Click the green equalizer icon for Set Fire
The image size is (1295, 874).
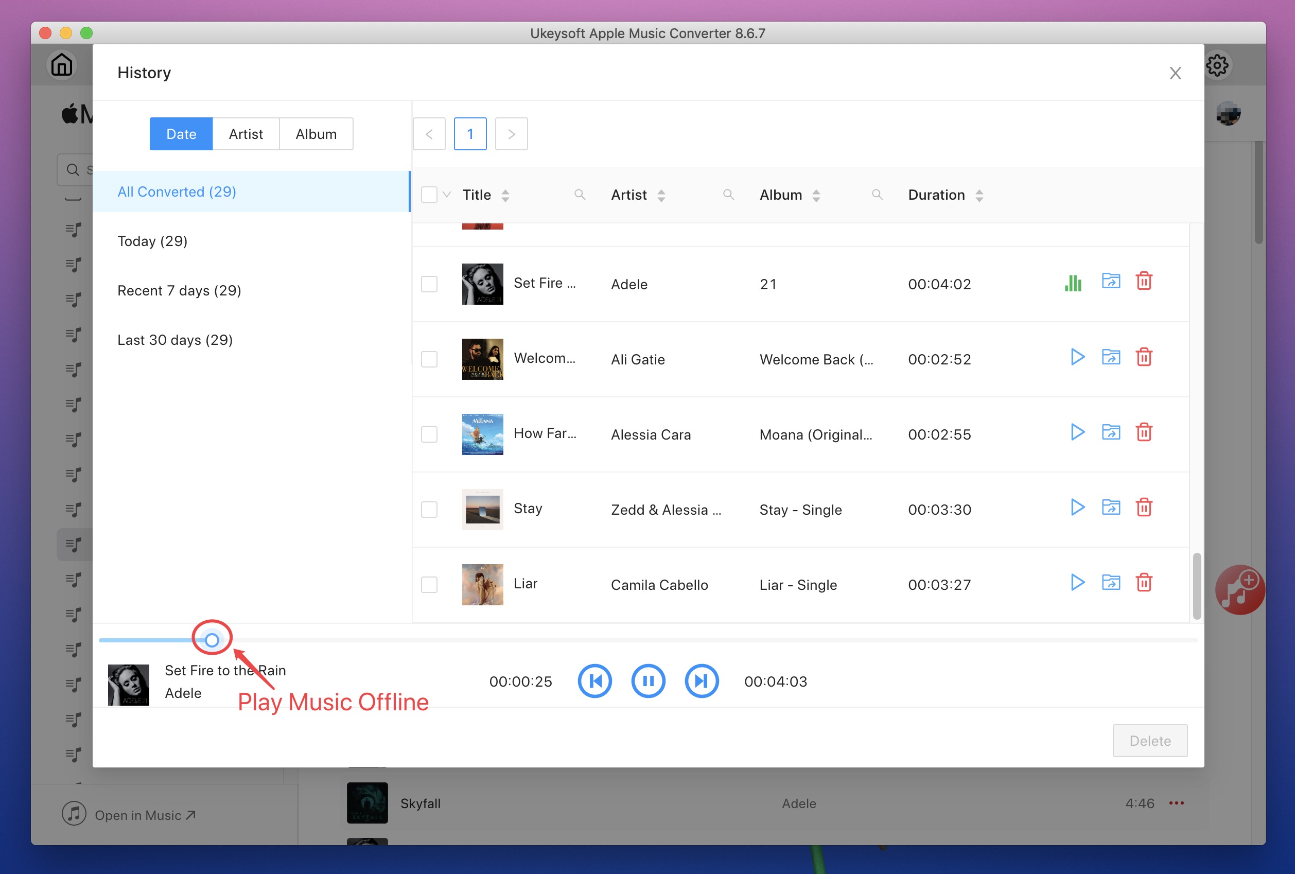point(1073,283)
